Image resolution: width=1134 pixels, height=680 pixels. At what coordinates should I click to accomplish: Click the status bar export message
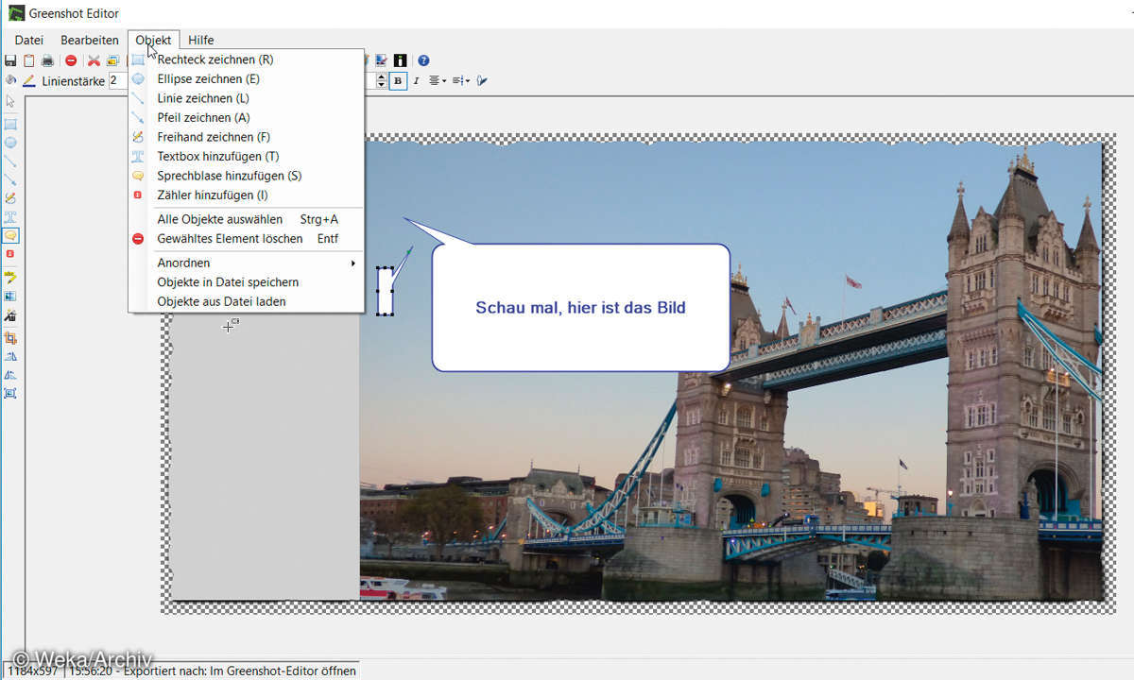(x=212, y=671)
